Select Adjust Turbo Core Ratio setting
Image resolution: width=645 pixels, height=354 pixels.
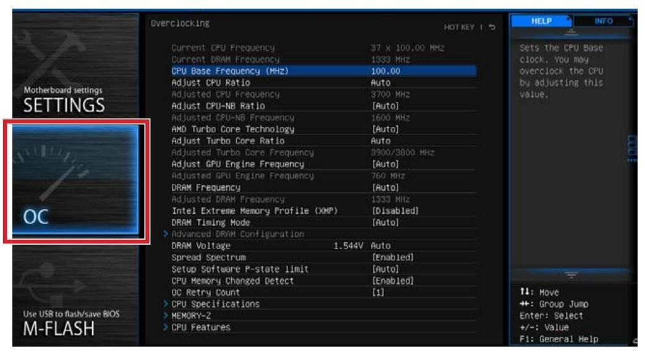pos(323,141)
